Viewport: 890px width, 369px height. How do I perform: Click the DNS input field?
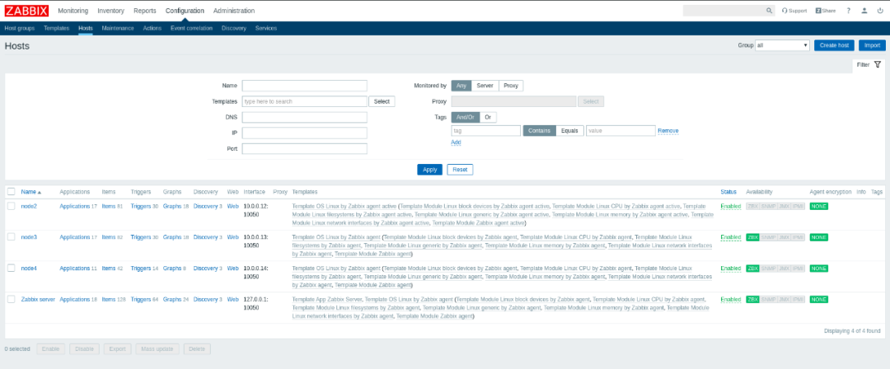[305, 117]
